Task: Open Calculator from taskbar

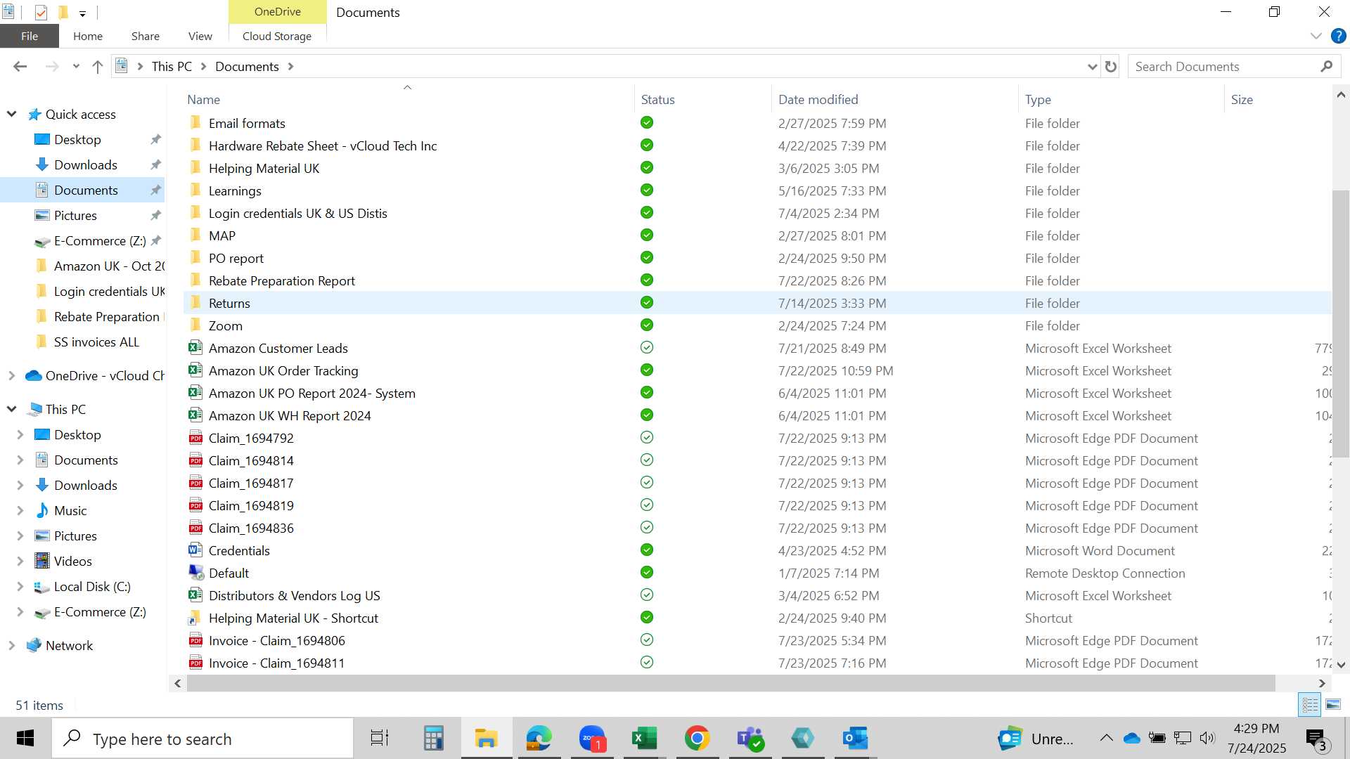Action: pyautogui.click(x=433, y=738)
